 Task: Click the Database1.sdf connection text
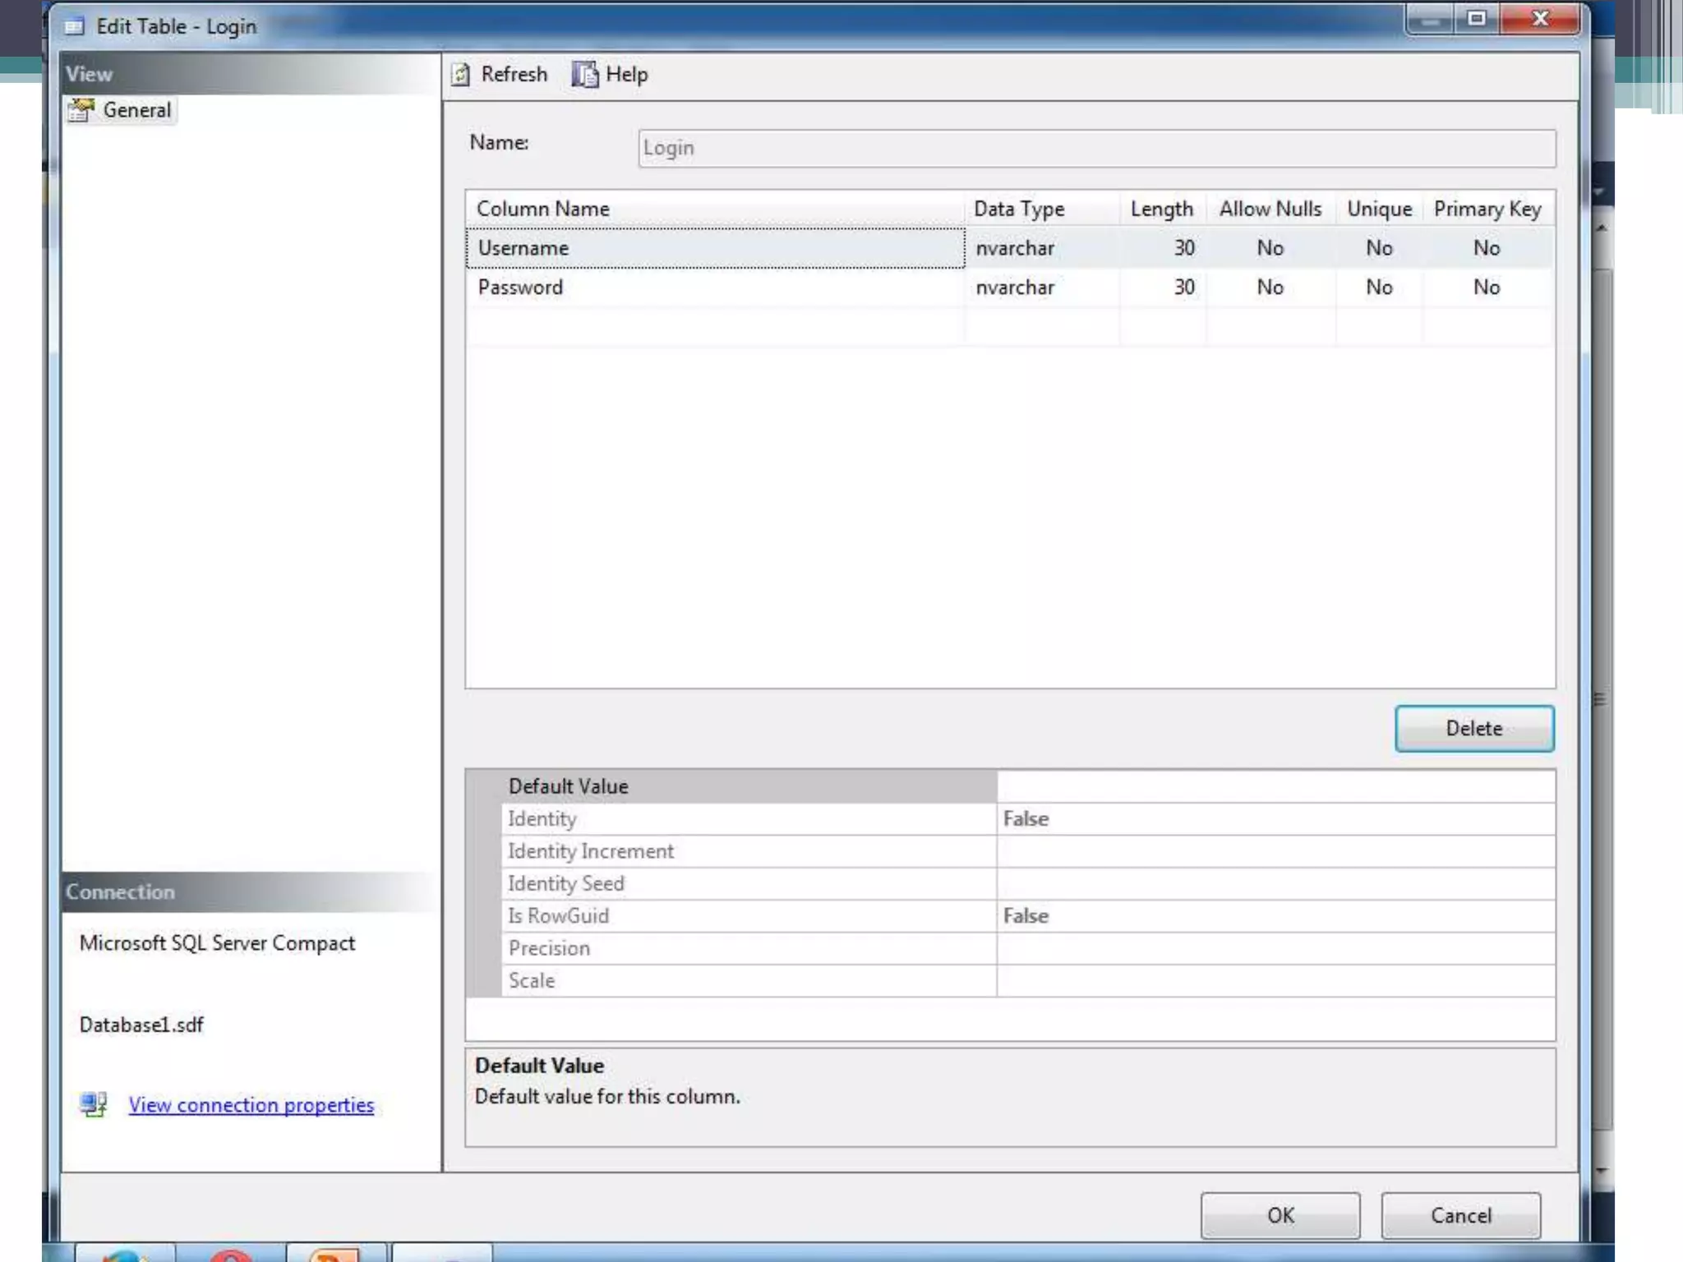pyautogui.click(x=141, y=1025)
